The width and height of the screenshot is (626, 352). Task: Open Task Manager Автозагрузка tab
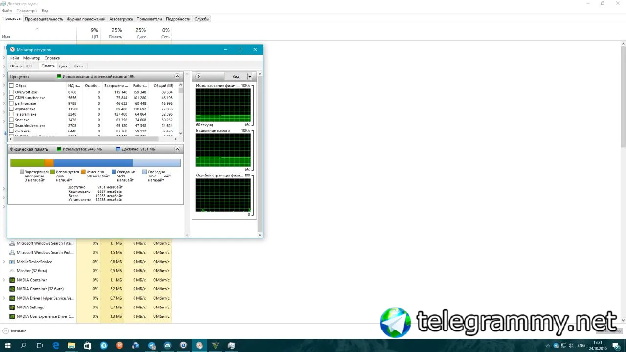point(121,19)
